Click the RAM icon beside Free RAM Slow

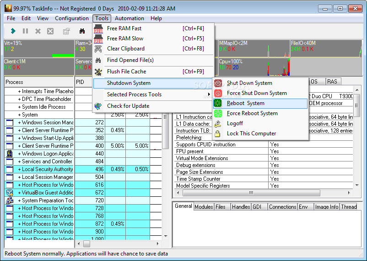click(x=98, y=39)
